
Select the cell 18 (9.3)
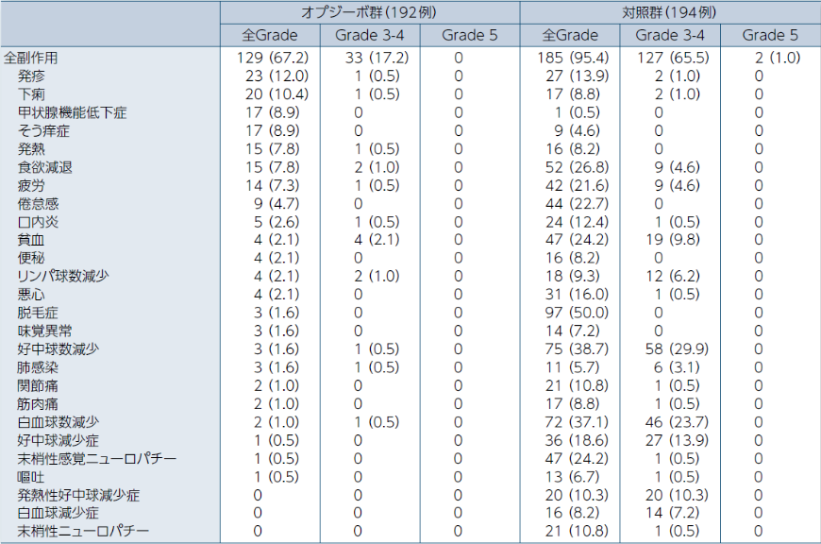[574, 276]
